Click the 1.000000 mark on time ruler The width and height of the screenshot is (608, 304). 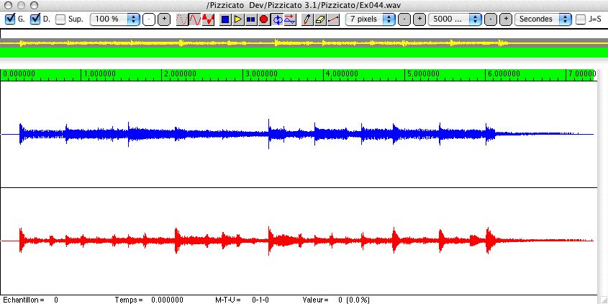pyautogui.click(x=99, y=73)
